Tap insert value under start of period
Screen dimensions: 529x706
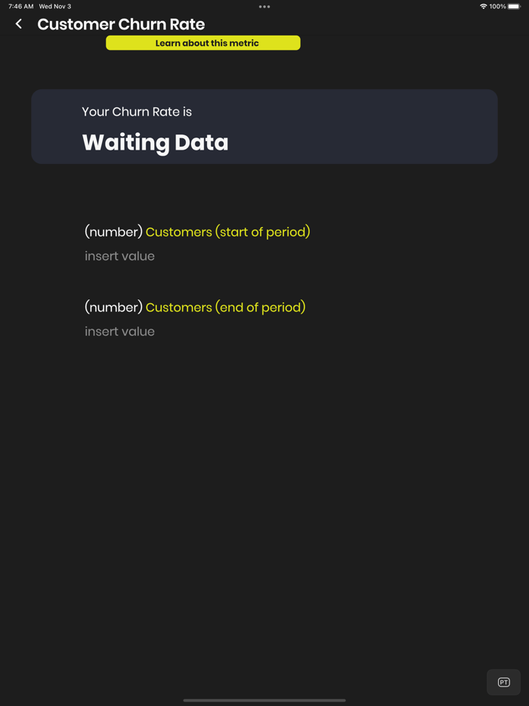point(119,255)
